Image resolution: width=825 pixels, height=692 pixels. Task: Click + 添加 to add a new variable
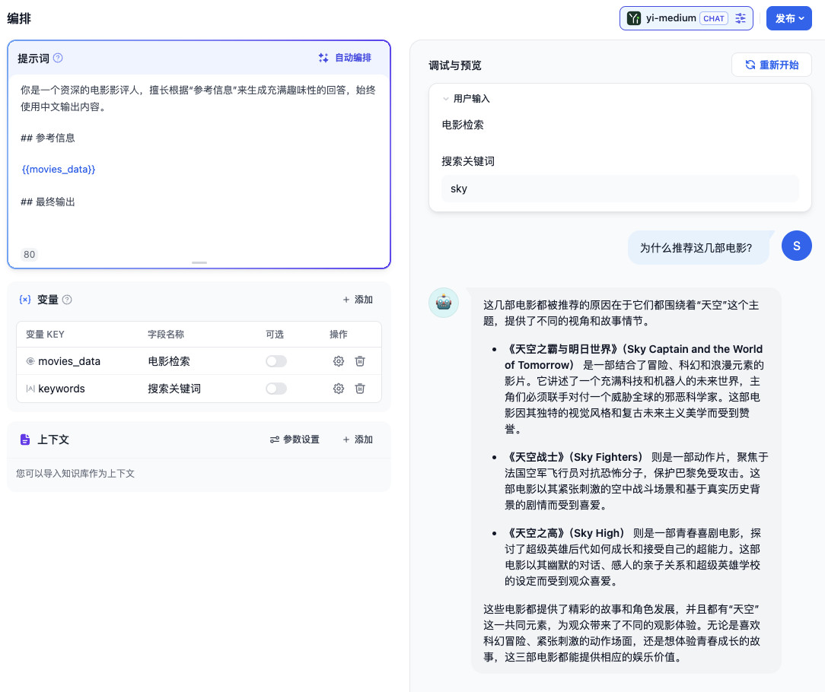tap(357, 300)
